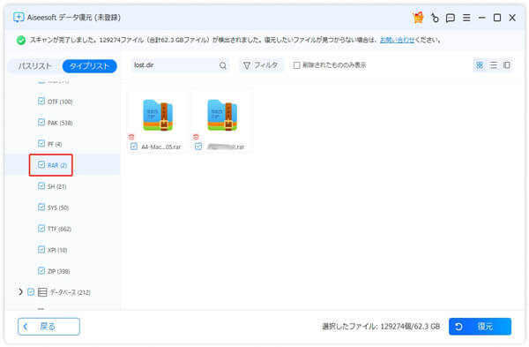Toggle the データベース (212) checkbox
Image resolution: width=529 pixels, height=347 pixels.
pyautogui.click(x=31, y=292)
